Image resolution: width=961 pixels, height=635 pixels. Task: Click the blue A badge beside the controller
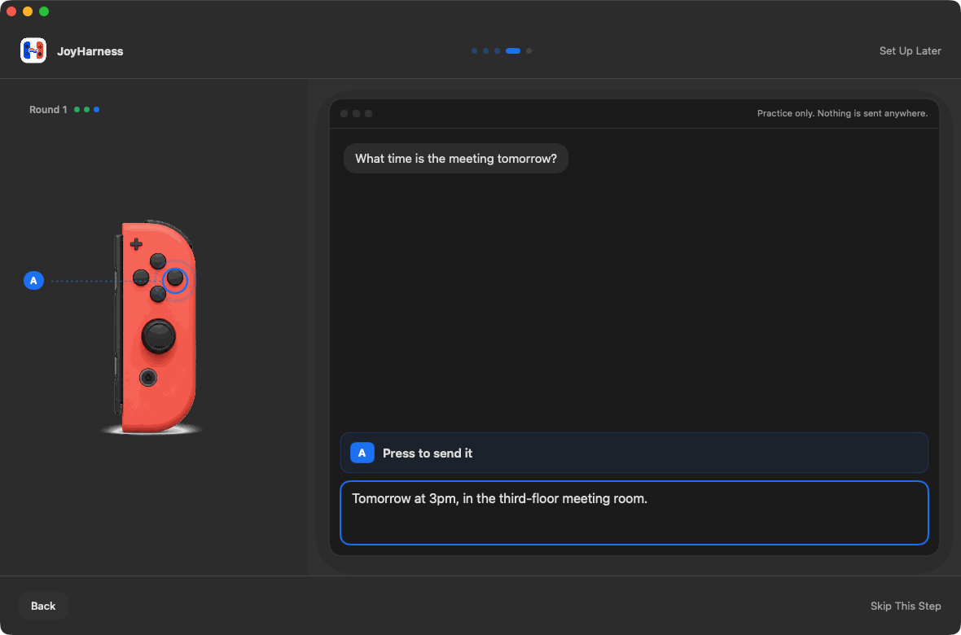click(33, 281)
